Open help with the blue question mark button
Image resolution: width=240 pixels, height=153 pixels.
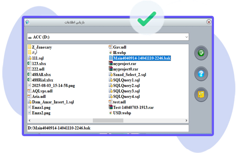(201, 74)
